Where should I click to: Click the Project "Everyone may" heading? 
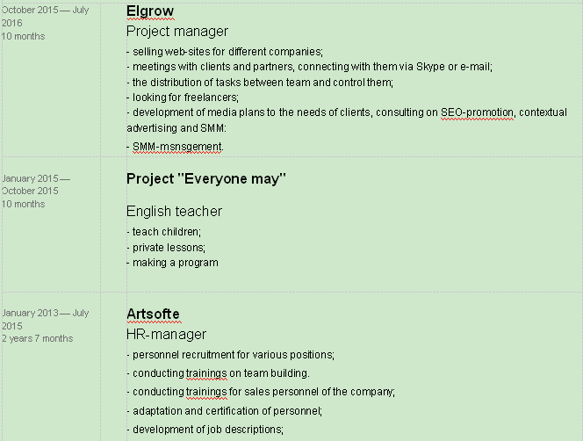pyautogui.click(x=206, y=178)
